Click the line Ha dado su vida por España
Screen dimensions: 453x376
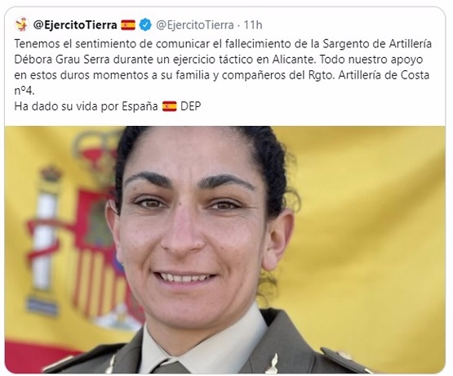(x=86, y=106)
